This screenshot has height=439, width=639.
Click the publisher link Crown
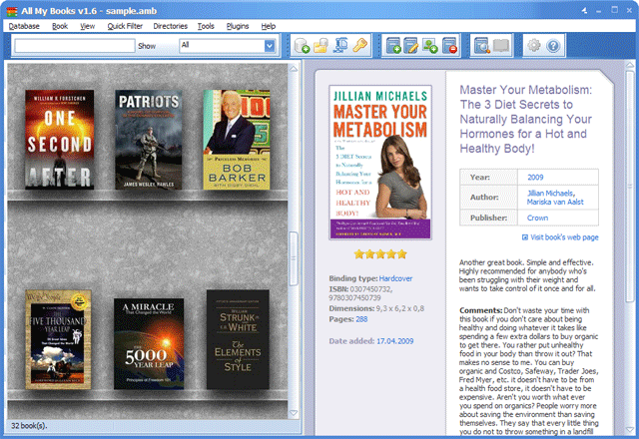pyautogui.click(x=537, y=218)
